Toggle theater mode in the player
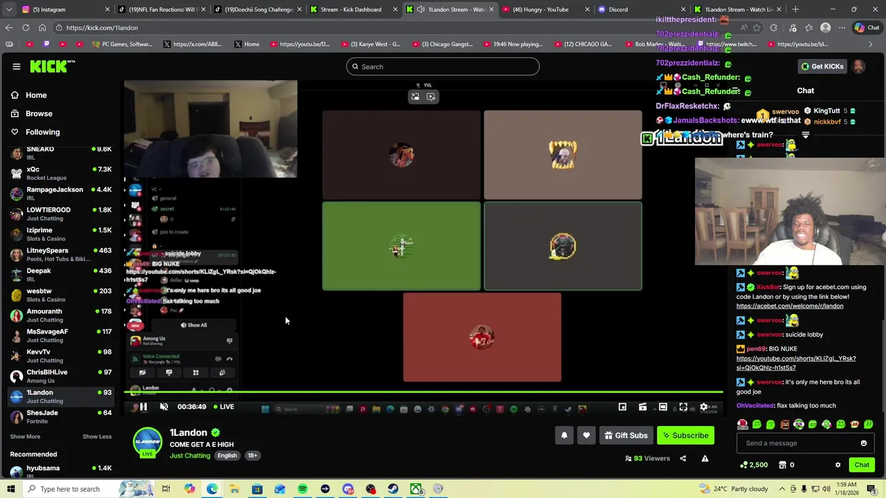The height and width of the screenshot is (498, 886). pos(663,407)
